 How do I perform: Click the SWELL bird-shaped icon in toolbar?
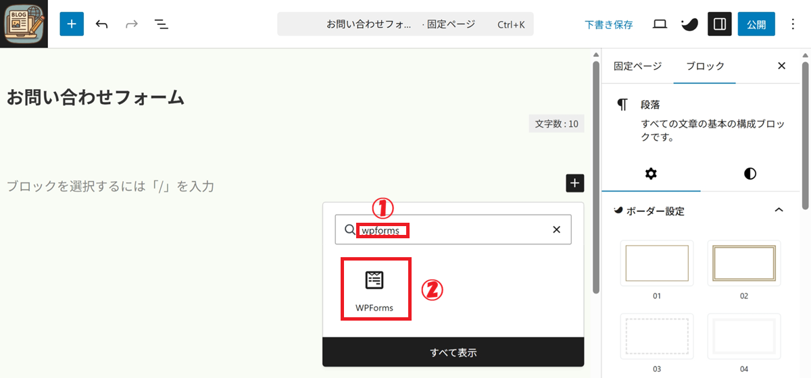tap(689, 24)
